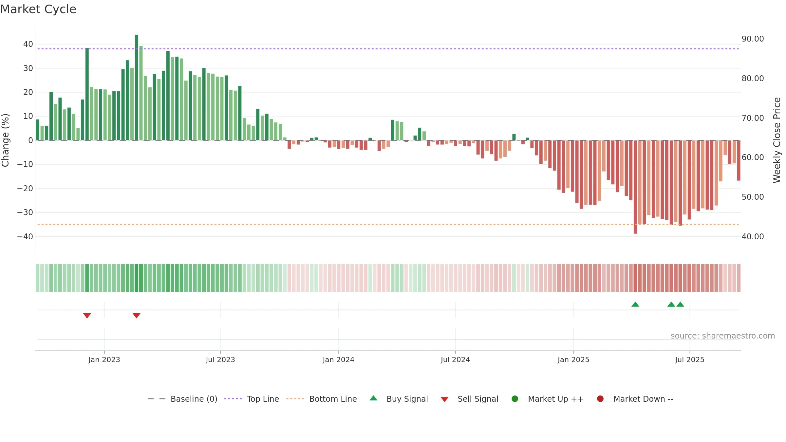Toggle the Top Line legend entry
The image size is (786, 442).
click(x=252, y=399)
